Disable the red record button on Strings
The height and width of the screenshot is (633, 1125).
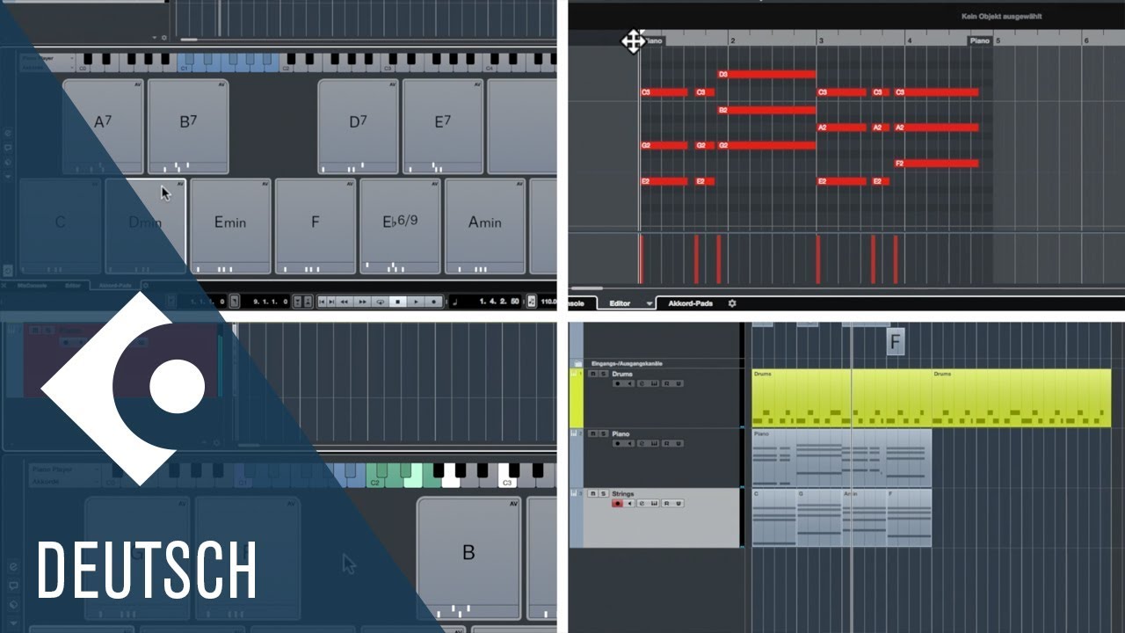pyautogui.click(x=618, y=503)
